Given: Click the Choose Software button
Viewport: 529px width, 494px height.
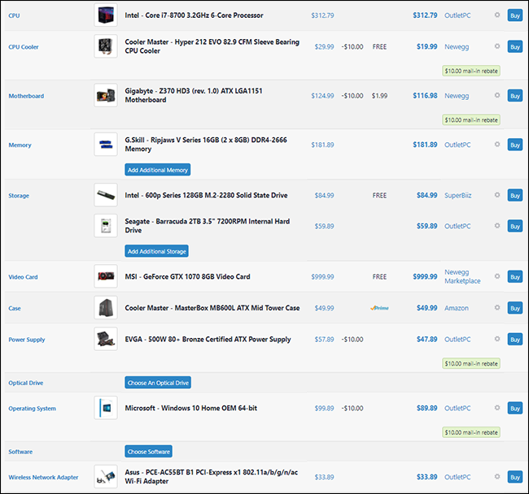Looking at the screenshot, I should [148, 451].
